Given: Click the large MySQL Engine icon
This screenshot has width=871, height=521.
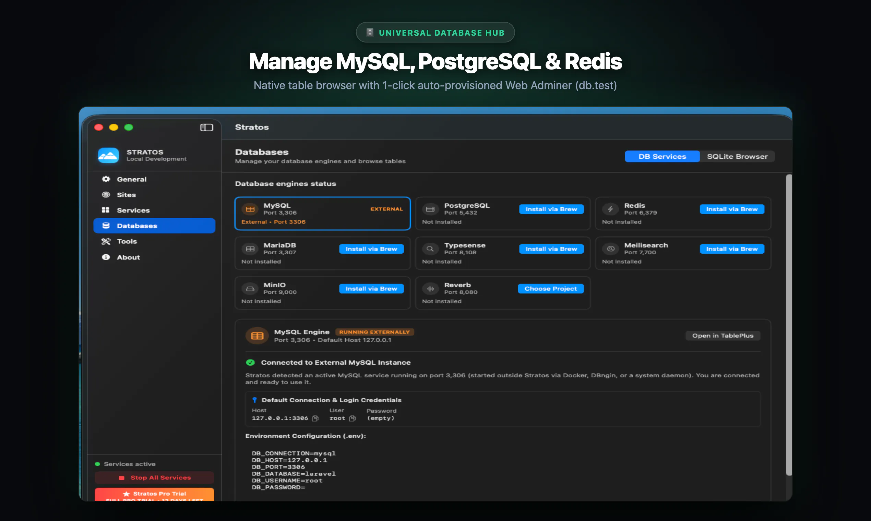Looking at the screenshot, I should (x=257, y=336).
